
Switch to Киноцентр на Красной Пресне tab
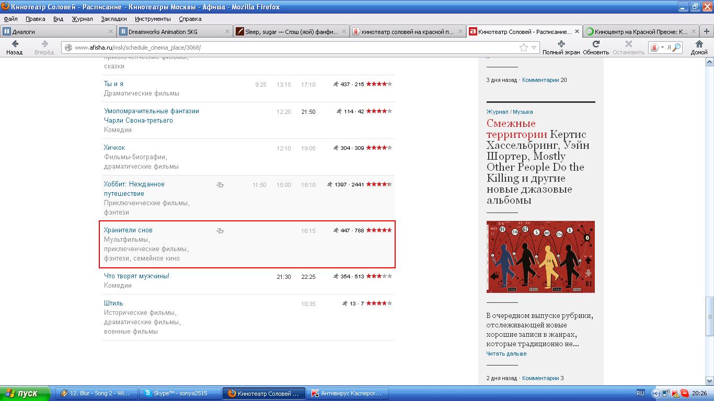click(x=640, y=31)
